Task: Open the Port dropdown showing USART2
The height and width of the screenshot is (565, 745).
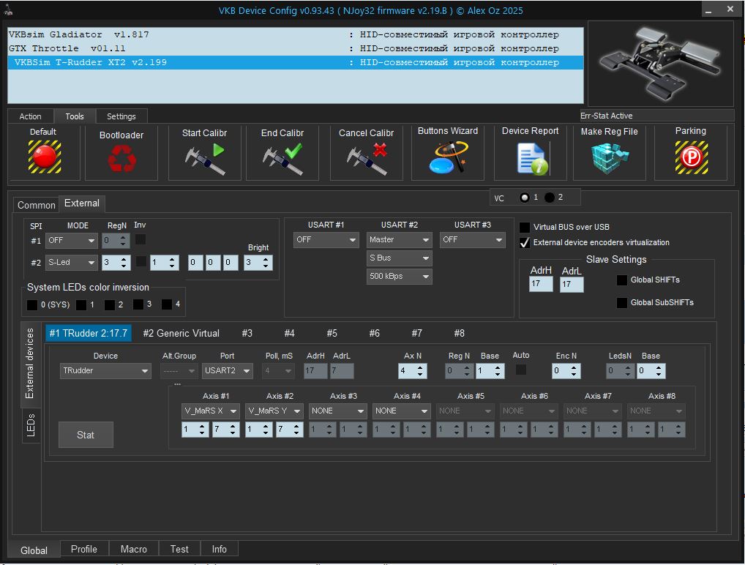Action: pyautogui.click(x=228, y=370)
